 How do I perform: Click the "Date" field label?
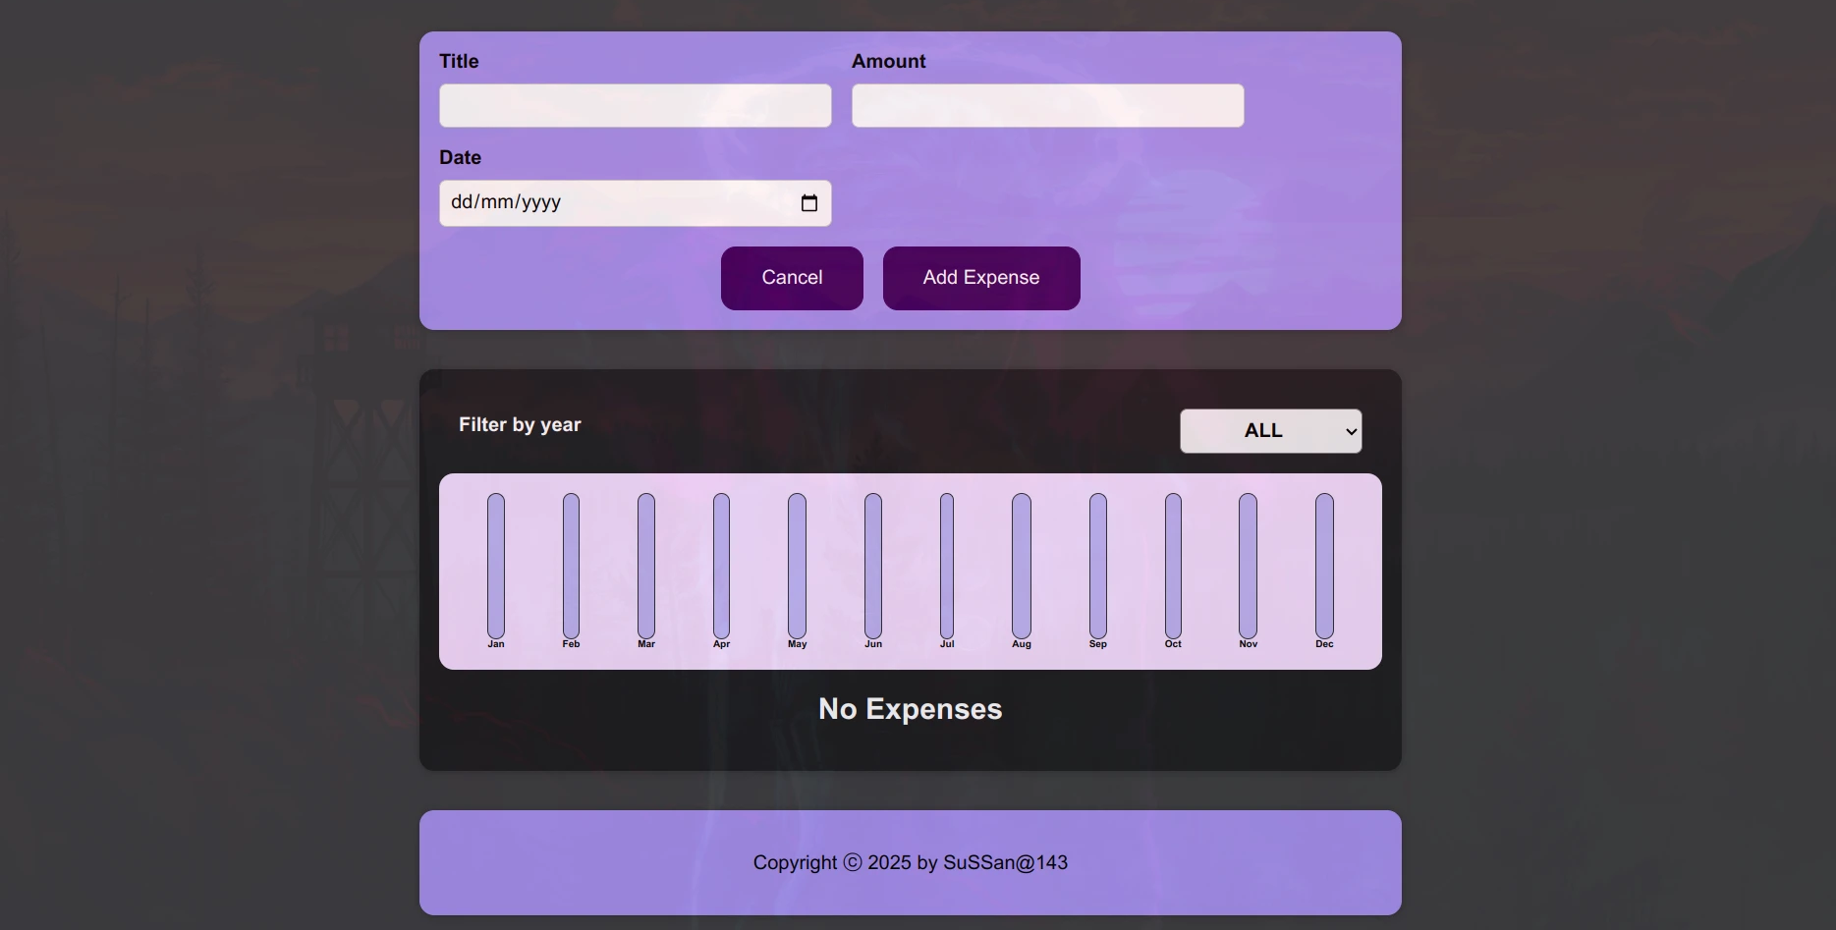coord(460,157)
